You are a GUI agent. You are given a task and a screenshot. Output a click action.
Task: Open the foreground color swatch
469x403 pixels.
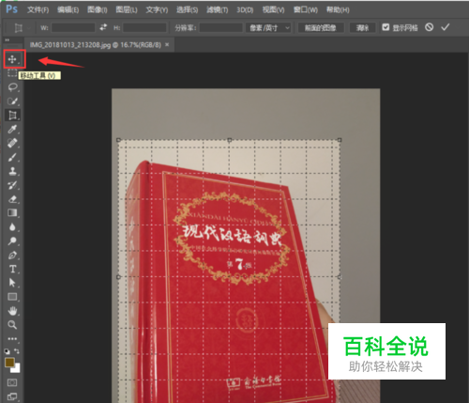click(9, 363)
